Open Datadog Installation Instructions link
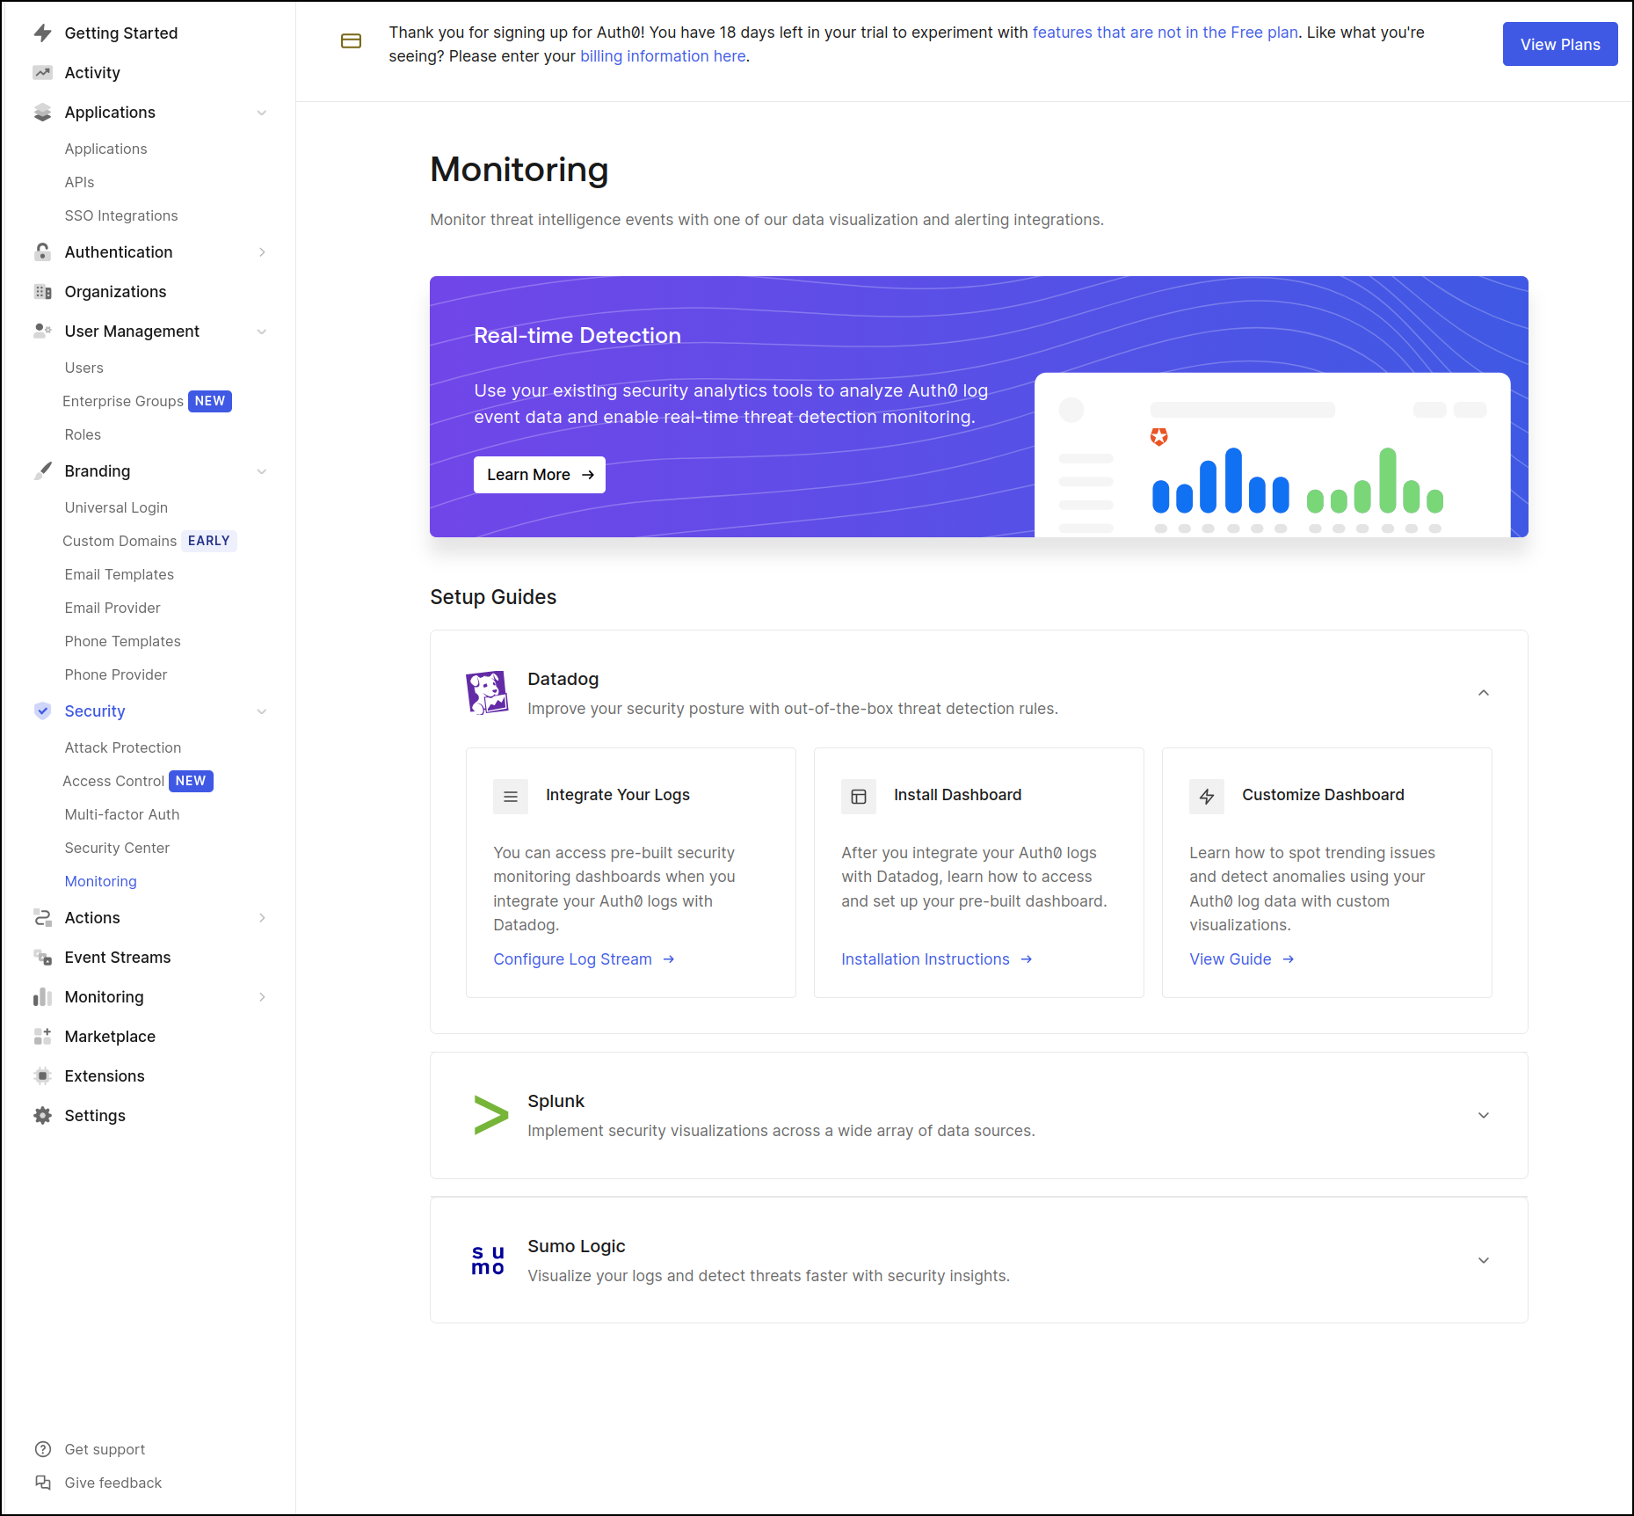Screen dimensions: 1634x1516 coord(937,959)
